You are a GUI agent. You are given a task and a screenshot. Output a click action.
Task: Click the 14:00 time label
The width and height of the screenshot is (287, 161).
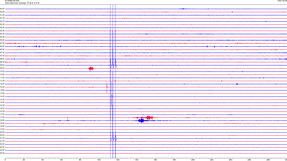pyautogui.click(x=2, y=96)
